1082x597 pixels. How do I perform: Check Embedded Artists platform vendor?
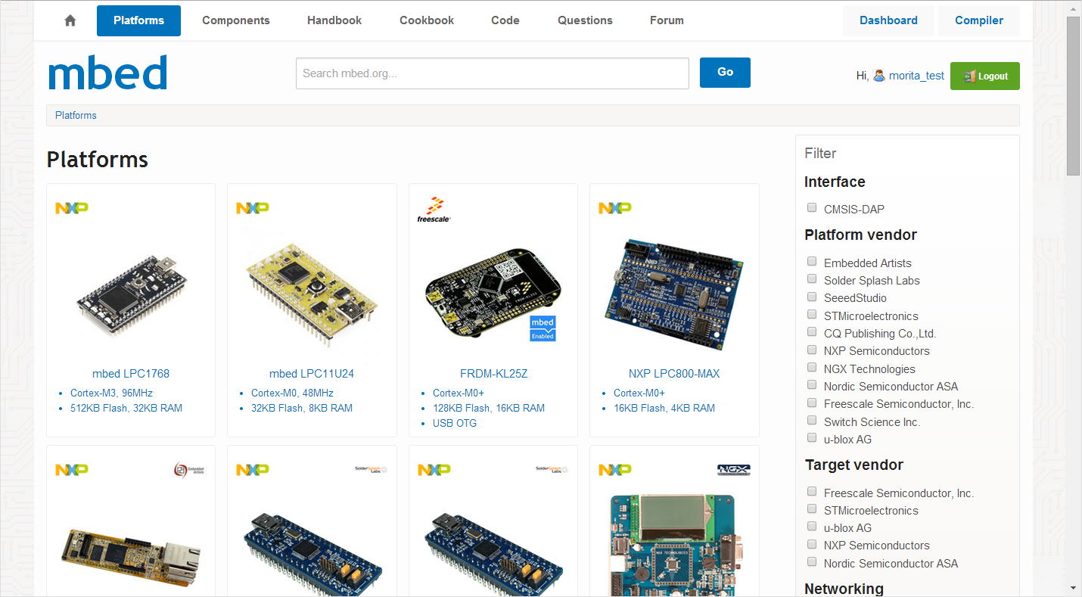pyautogui.click(x=812, y=261)
